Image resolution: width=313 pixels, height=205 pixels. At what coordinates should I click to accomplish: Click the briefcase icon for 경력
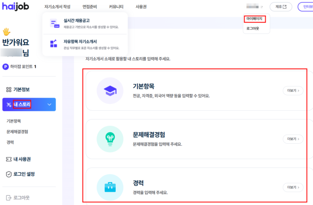(110, 187)
